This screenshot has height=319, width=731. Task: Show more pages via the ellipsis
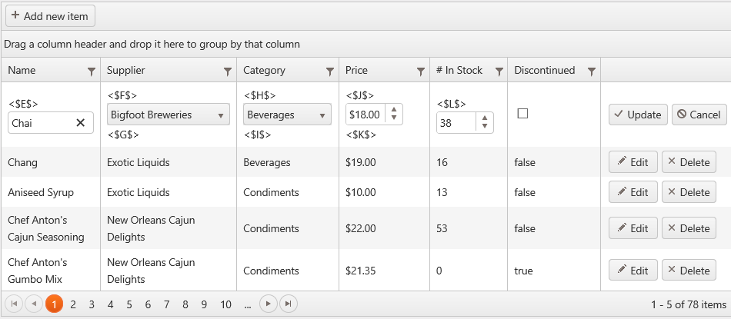point(248,304)
